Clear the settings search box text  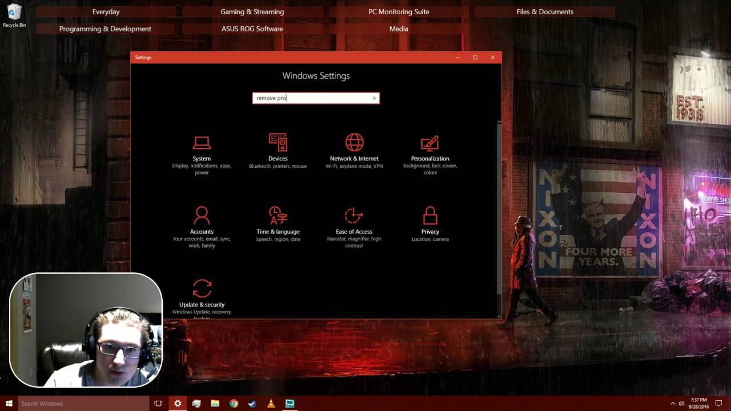(x=374, y=98)
